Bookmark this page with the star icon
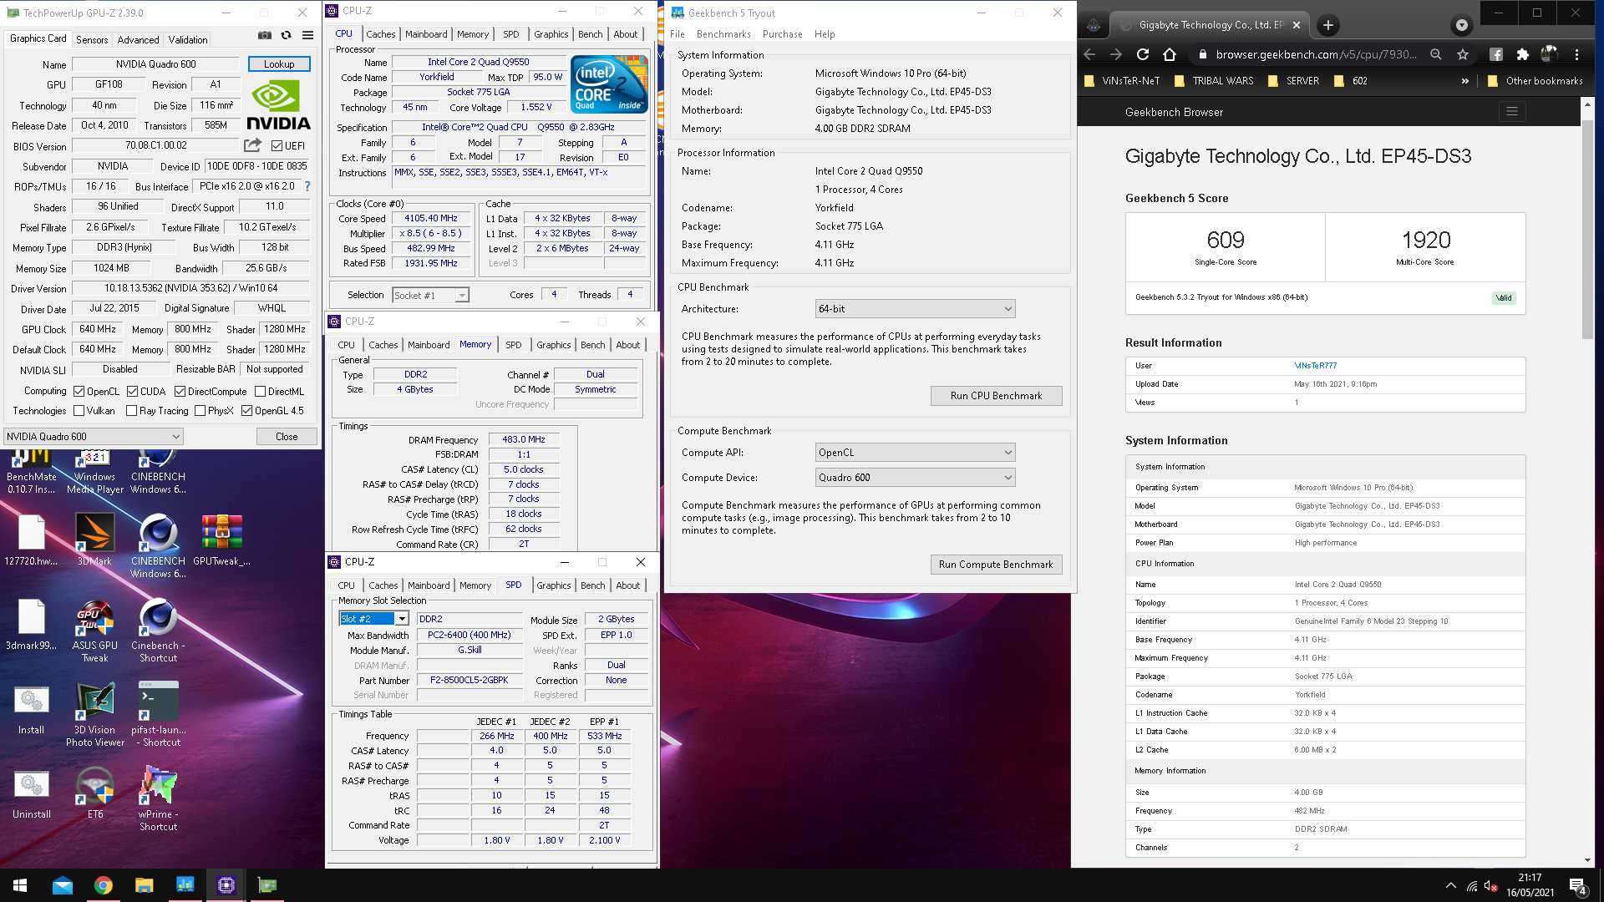The height and width of the screenshot is (902, 1604). click(x=1463, y=54)
